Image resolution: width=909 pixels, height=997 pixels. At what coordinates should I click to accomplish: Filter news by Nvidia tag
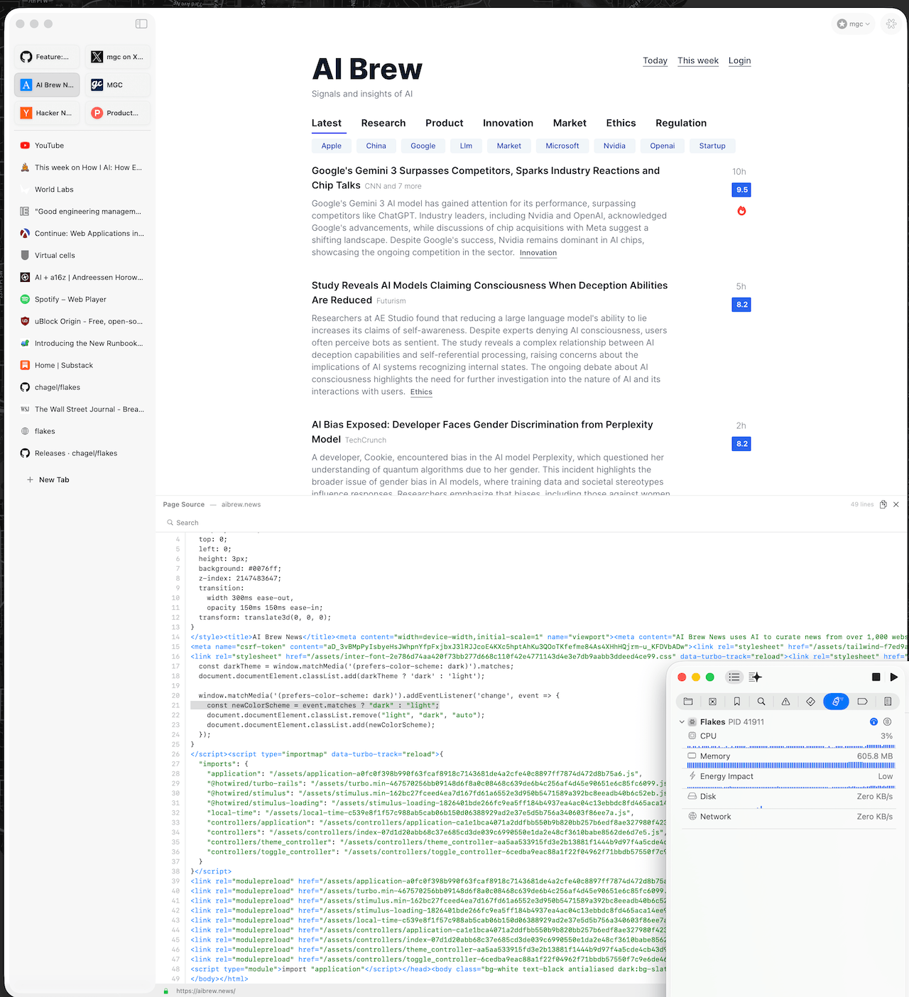coord(614,146)
